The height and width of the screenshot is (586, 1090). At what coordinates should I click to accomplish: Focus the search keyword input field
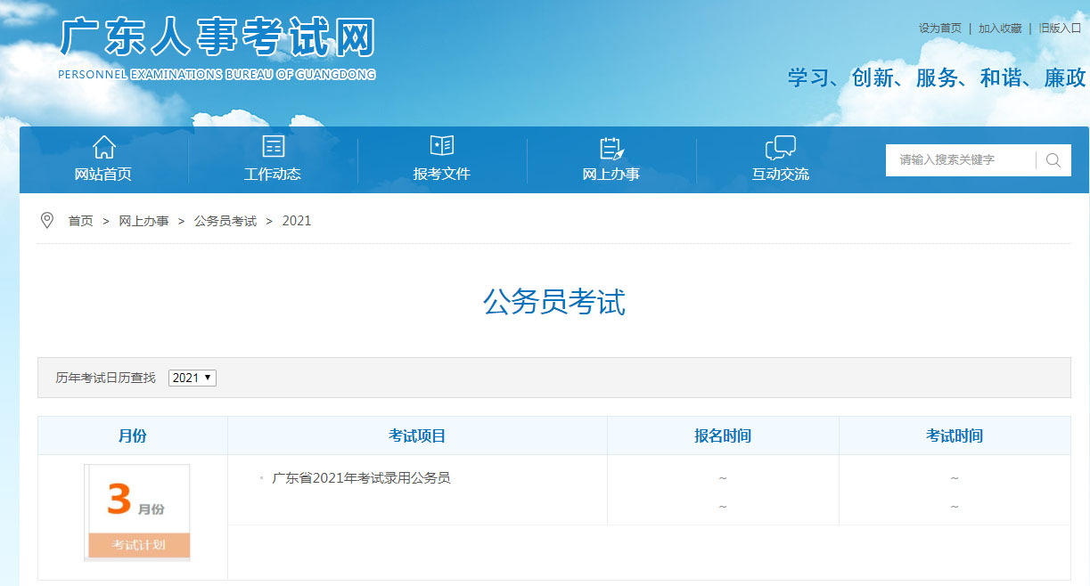tap(959, 160)
